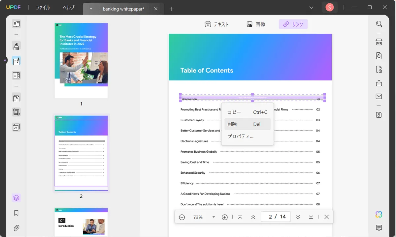Select page 2 thumbnail

click(81, 153)
